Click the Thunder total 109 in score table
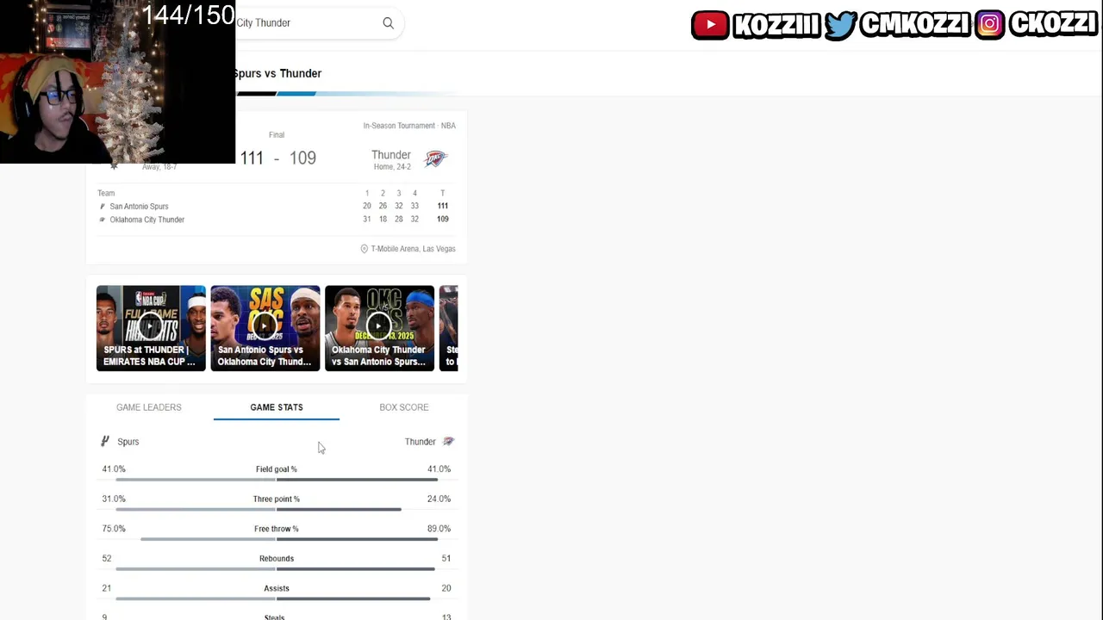This screenshot has height=620, width=1103. point(442,219)
